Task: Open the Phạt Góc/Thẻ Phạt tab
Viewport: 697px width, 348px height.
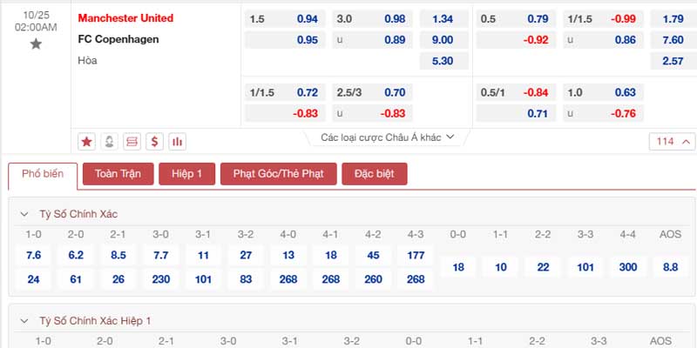Action: pyautogui.click(x=279, y=173)
